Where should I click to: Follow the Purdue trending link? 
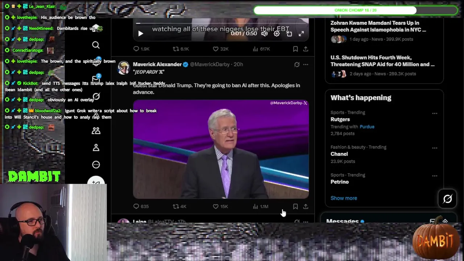[x=367, y=127]
